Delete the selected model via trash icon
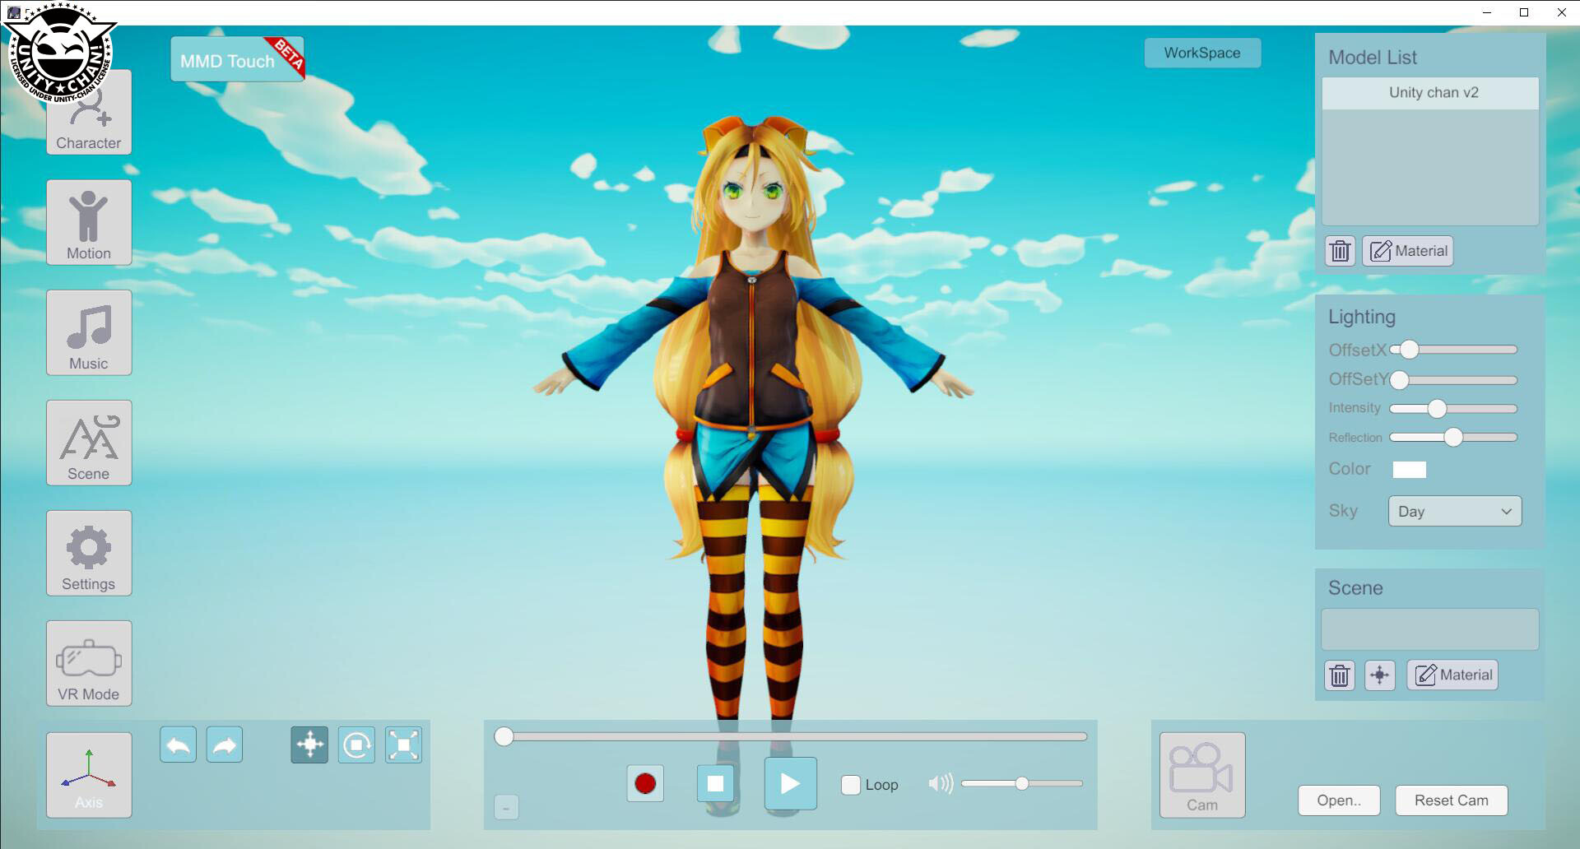Image resolution: width=1580 pixels, height=849 pixels. point(1339,251)
